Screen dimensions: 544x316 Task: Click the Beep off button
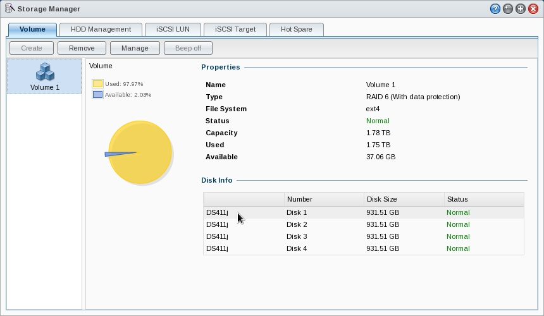click(x=188, y=48)
